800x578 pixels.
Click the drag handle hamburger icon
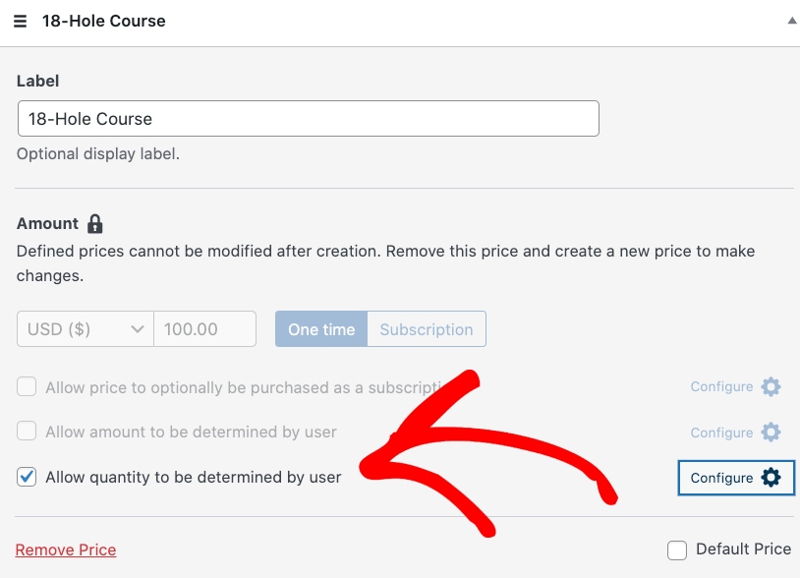click(20, 22)
